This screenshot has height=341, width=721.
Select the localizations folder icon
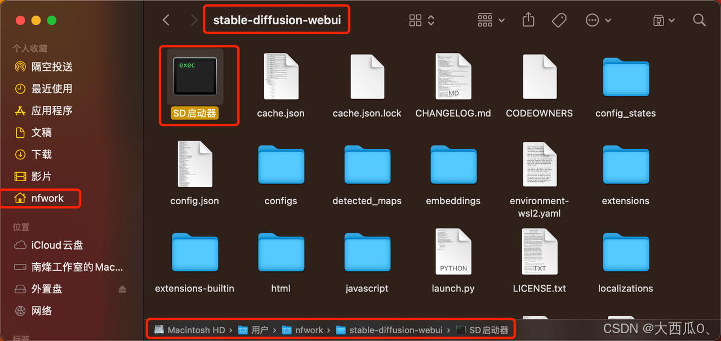(x=626, y=253)
